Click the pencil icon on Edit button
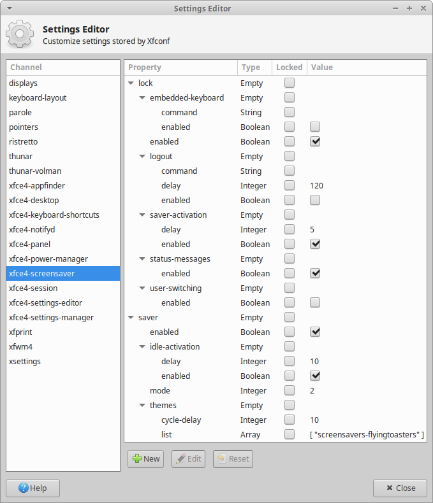 tap(181, 458)
